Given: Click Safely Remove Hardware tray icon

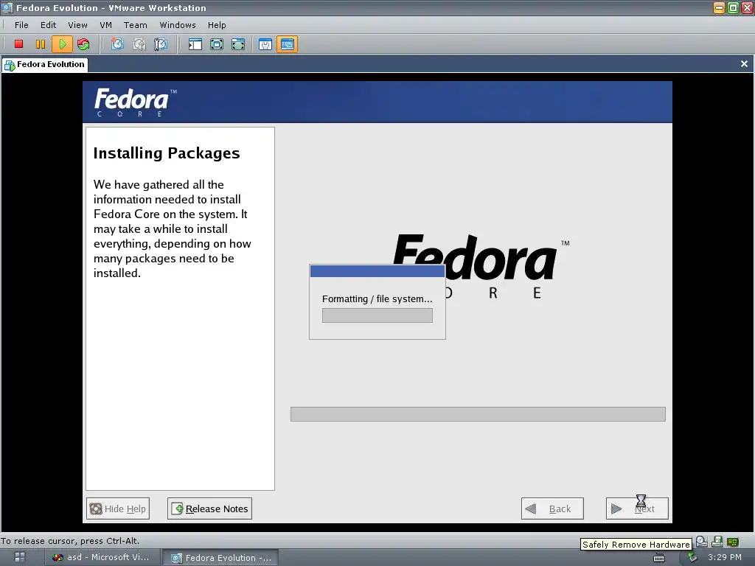Looking at the screenshot, I should click(x=692, y=557).
